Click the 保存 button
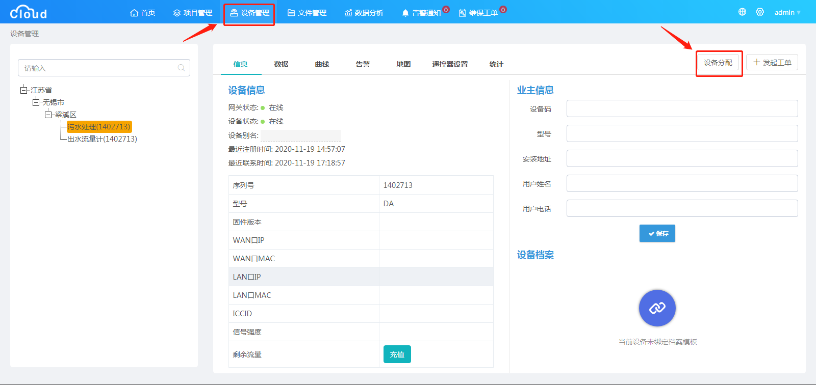The width and height of the screenshot is (816, 385). coord(657,233)
